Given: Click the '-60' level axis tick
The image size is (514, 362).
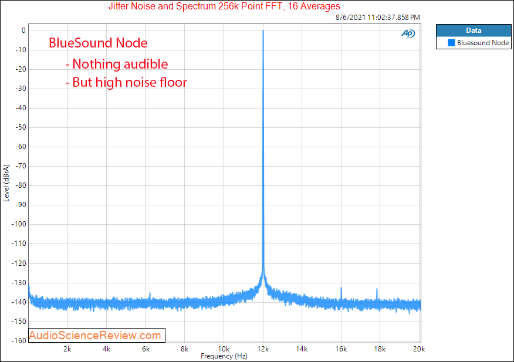Looking at the screenshot, I should point(21,147).
